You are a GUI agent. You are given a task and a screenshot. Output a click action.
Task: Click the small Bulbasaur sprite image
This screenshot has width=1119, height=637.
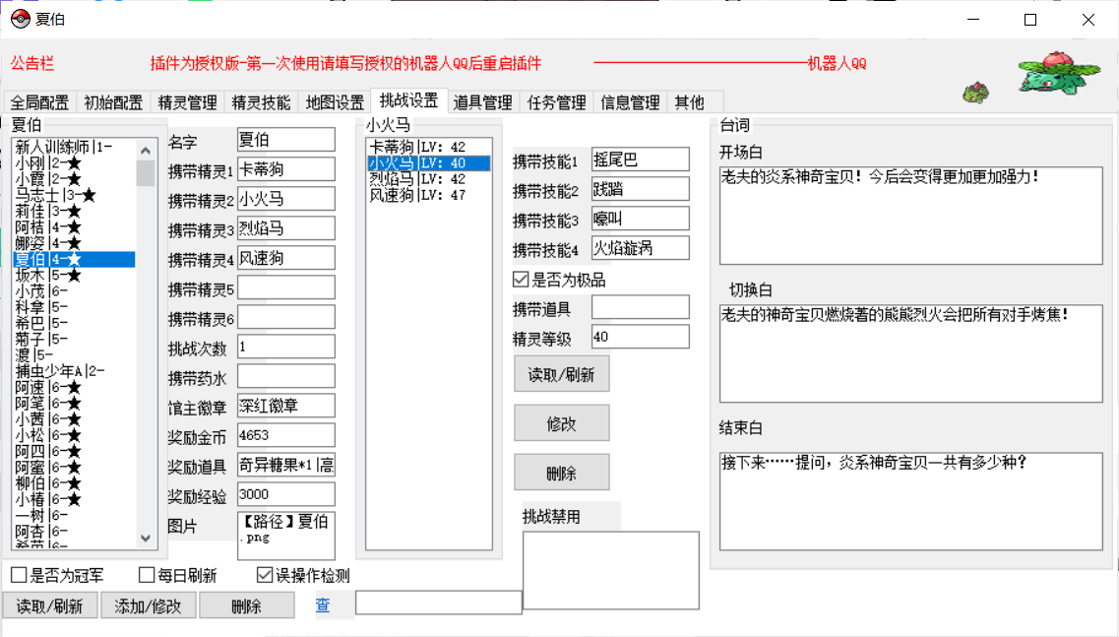point(975,94)
